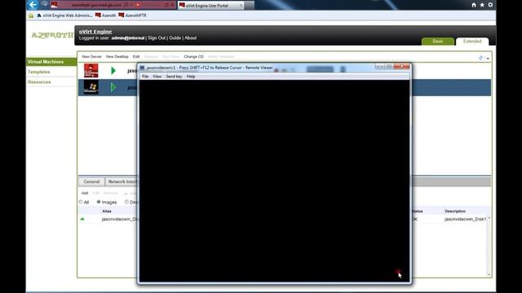Open the Guide link

pos(175,38)
